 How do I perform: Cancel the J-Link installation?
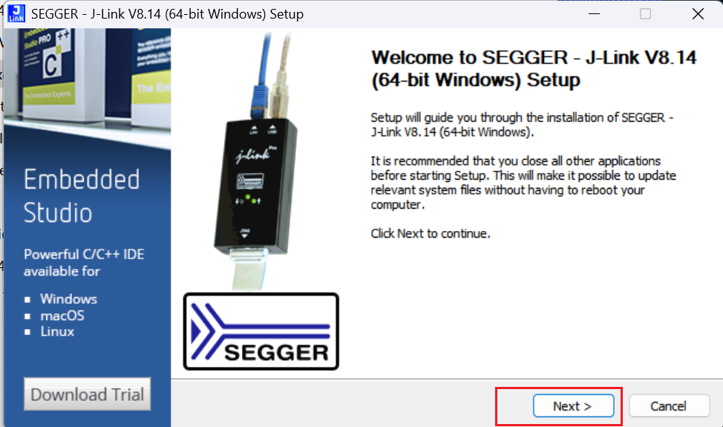tap(669, 405)
